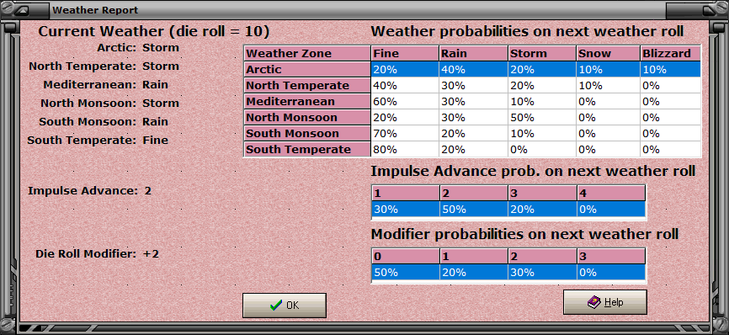The image size is (729, 335).
Task: Click Mediterranean Fine cell 60%
Action: coord(405,101)
